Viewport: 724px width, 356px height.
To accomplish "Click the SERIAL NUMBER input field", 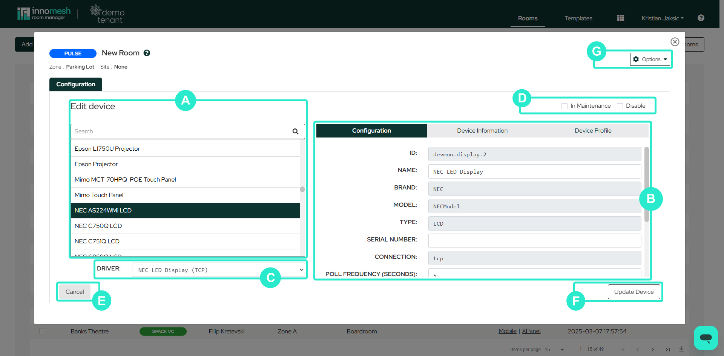I will (535, 241).
